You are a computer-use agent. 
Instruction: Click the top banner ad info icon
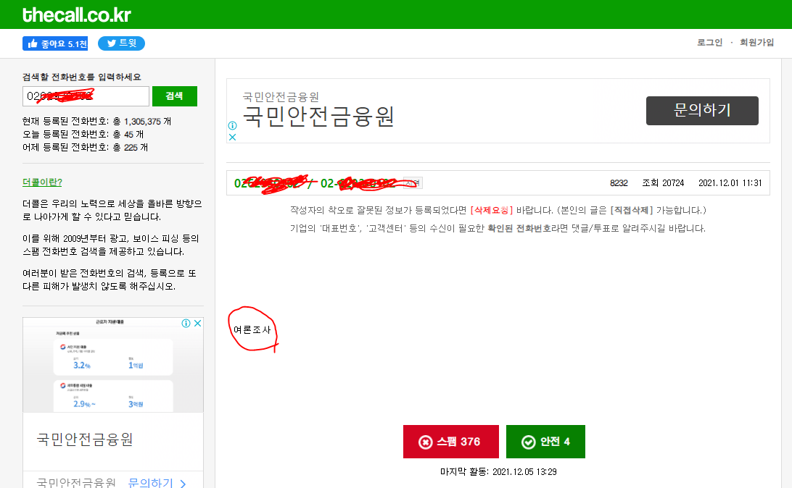(x=232, y=125)
